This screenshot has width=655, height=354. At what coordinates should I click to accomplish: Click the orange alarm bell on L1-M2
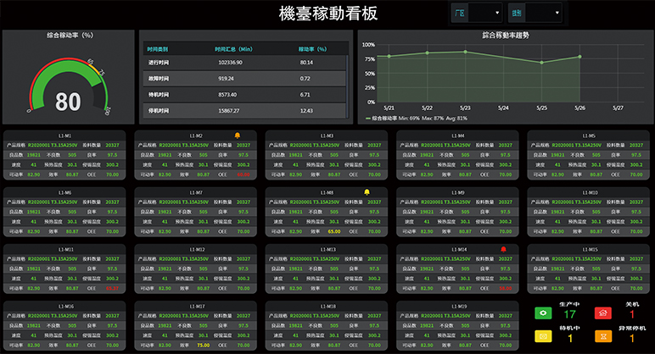pyautogui.click(x=237, y=135)
